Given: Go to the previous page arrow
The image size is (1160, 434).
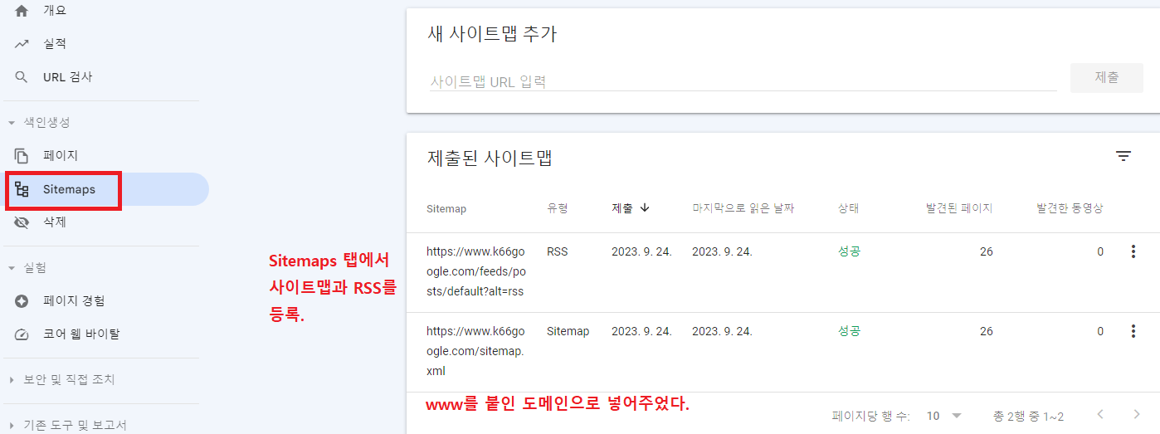Looking at the screenshot, I should point(1100,414).
